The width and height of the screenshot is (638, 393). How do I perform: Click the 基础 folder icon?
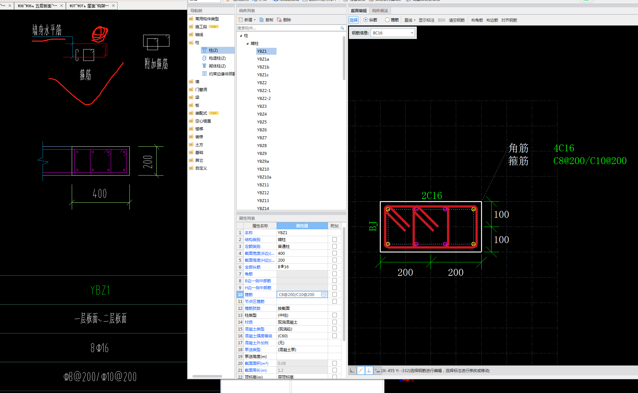tap(191, 152)
